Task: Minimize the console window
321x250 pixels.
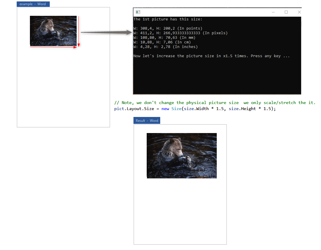Action: point(273,12)
